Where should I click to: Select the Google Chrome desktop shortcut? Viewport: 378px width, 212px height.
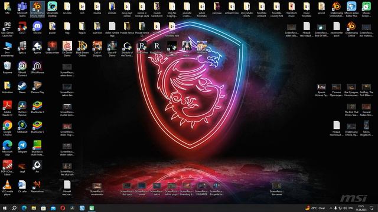tap(7, 128)
